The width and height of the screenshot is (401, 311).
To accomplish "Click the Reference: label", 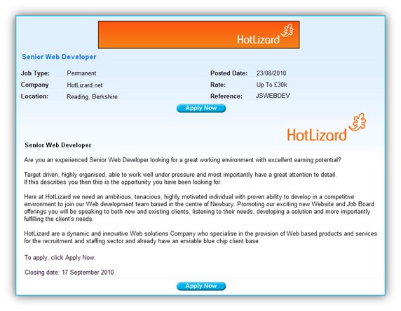I will pyautogui.click(x=226, y=96).
